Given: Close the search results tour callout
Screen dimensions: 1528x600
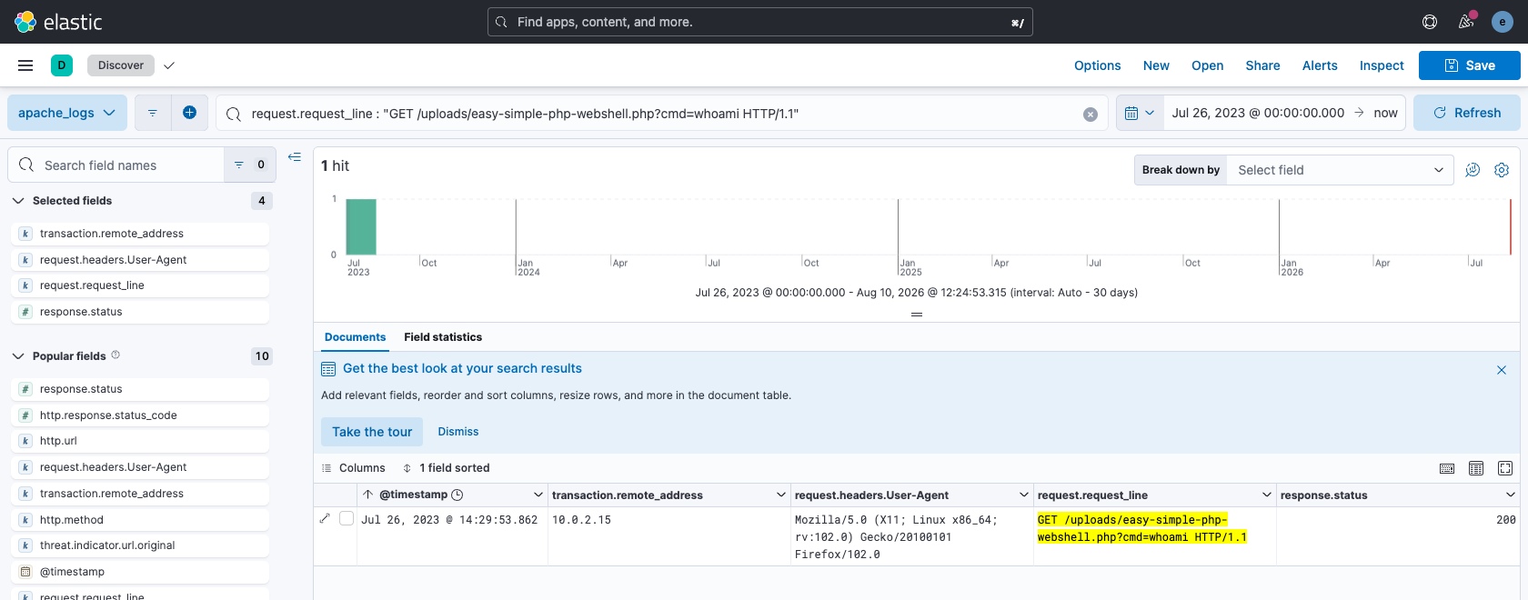Looking at the screenshot, I should tap(1502, 370).
